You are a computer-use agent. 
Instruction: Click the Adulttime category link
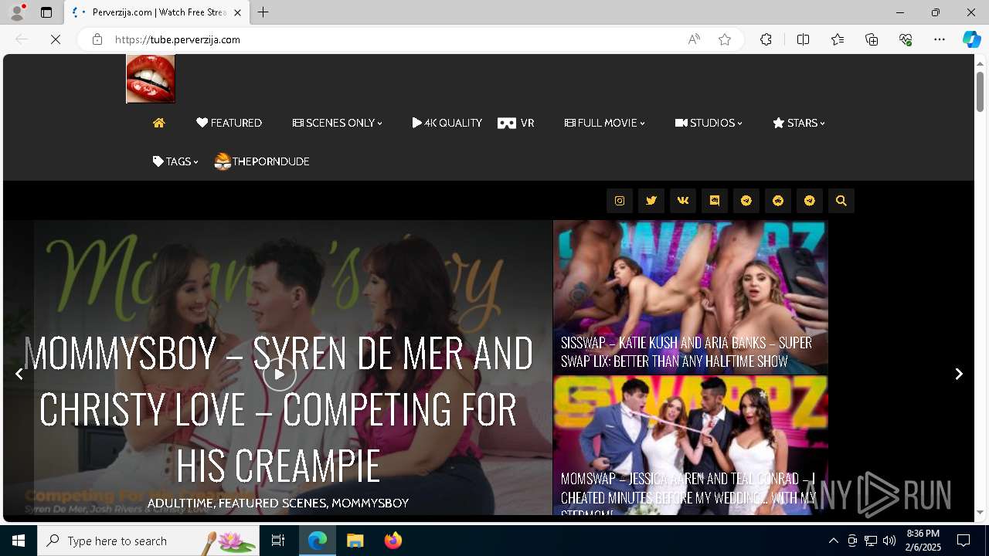click(x=181, y=503)
